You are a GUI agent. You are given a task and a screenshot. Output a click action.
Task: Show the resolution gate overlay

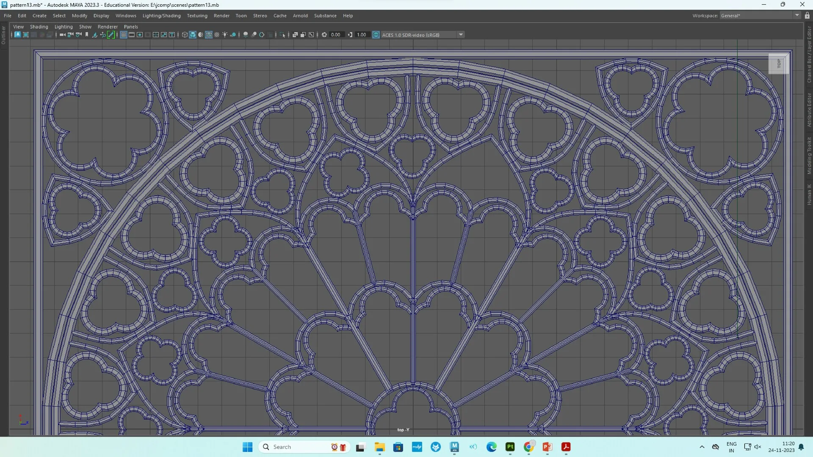pyautogui.click(x=139, y=35)
